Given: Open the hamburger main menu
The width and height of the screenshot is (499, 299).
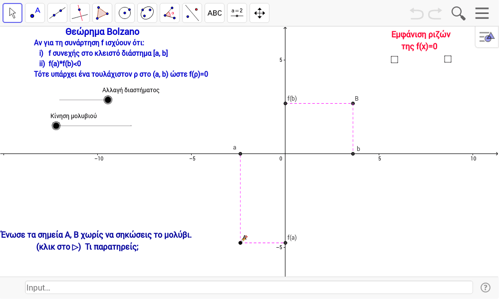Looking at the screenshot, I should [x=482, y=13].
